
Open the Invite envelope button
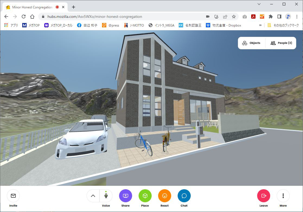(13, 196)
